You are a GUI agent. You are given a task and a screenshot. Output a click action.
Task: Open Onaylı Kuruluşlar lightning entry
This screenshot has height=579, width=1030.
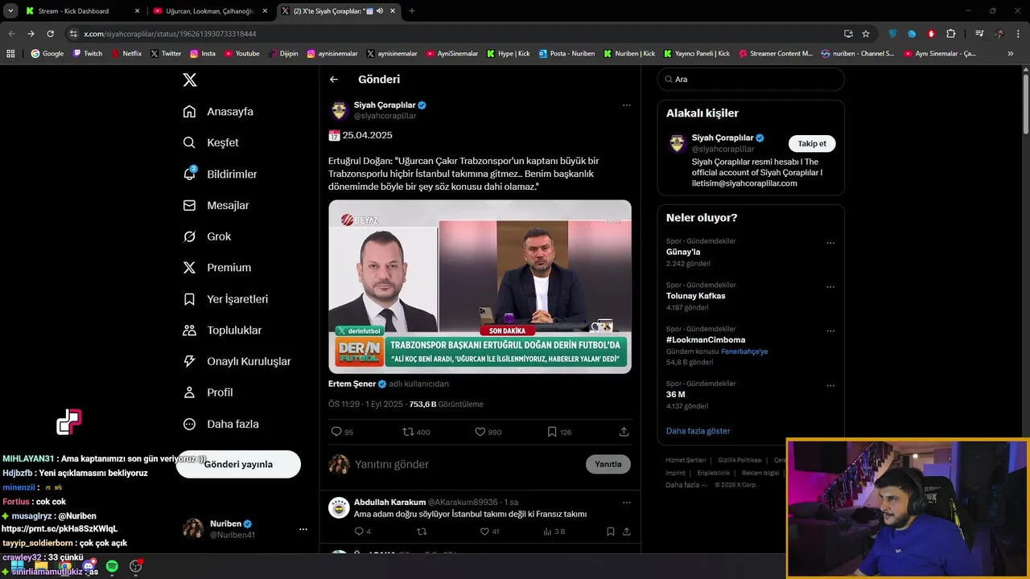coord(237,362)
